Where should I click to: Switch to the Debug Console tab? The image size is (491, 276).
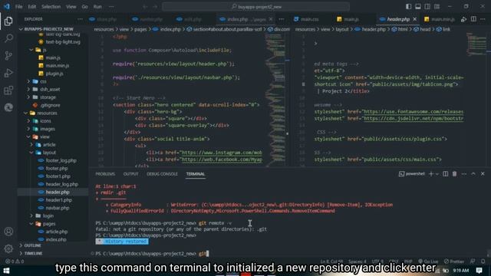pyautogui.click(x=162, y=174)
